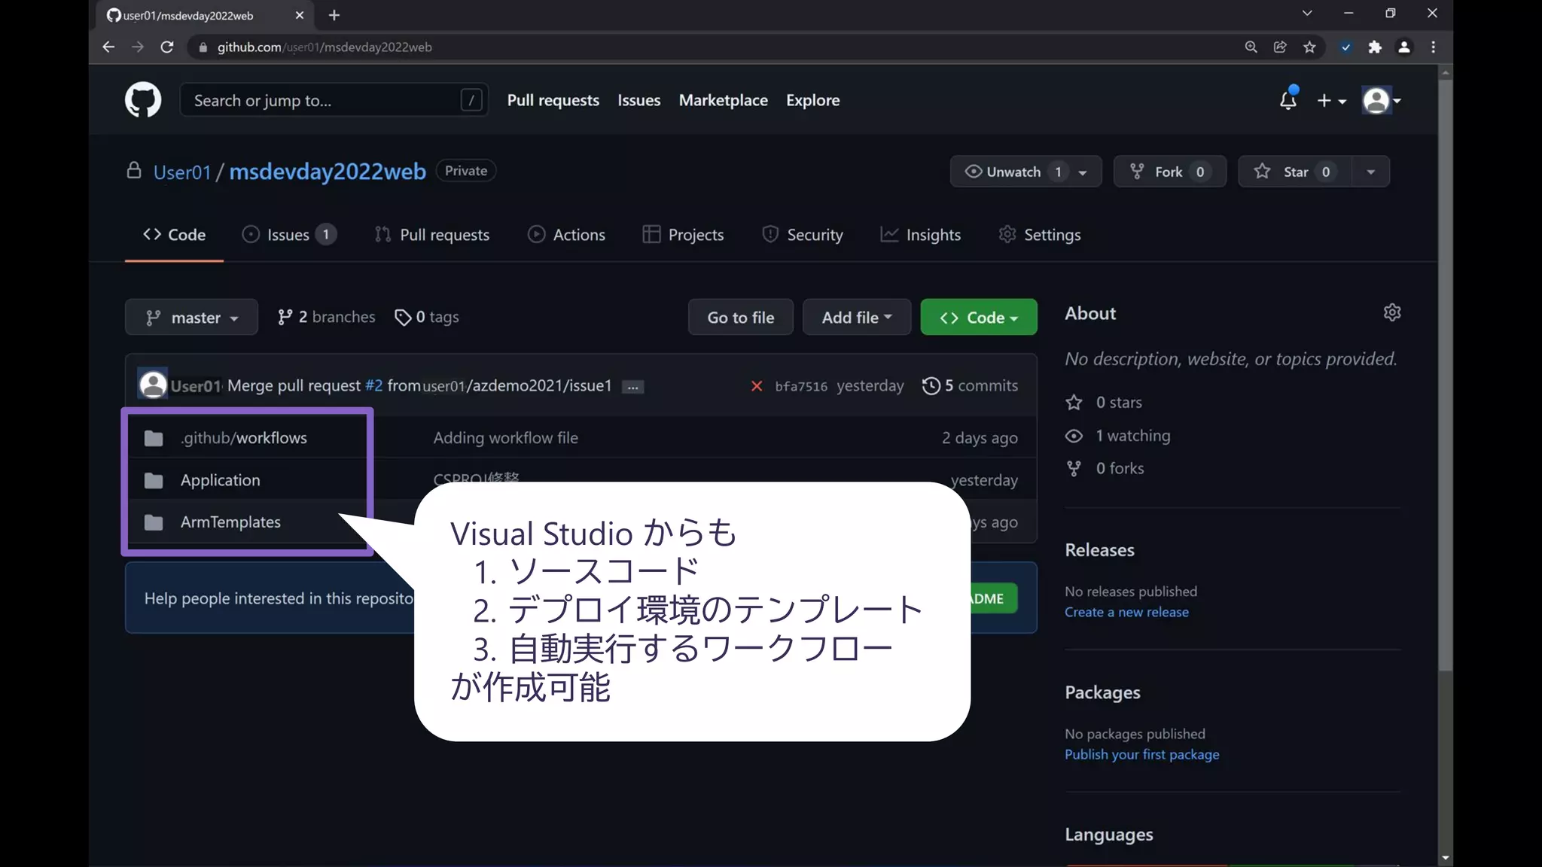Viewport: 1542px width, 867px height.
Task: Toggle the Unwatch repository button
Action: point(1013,172)
